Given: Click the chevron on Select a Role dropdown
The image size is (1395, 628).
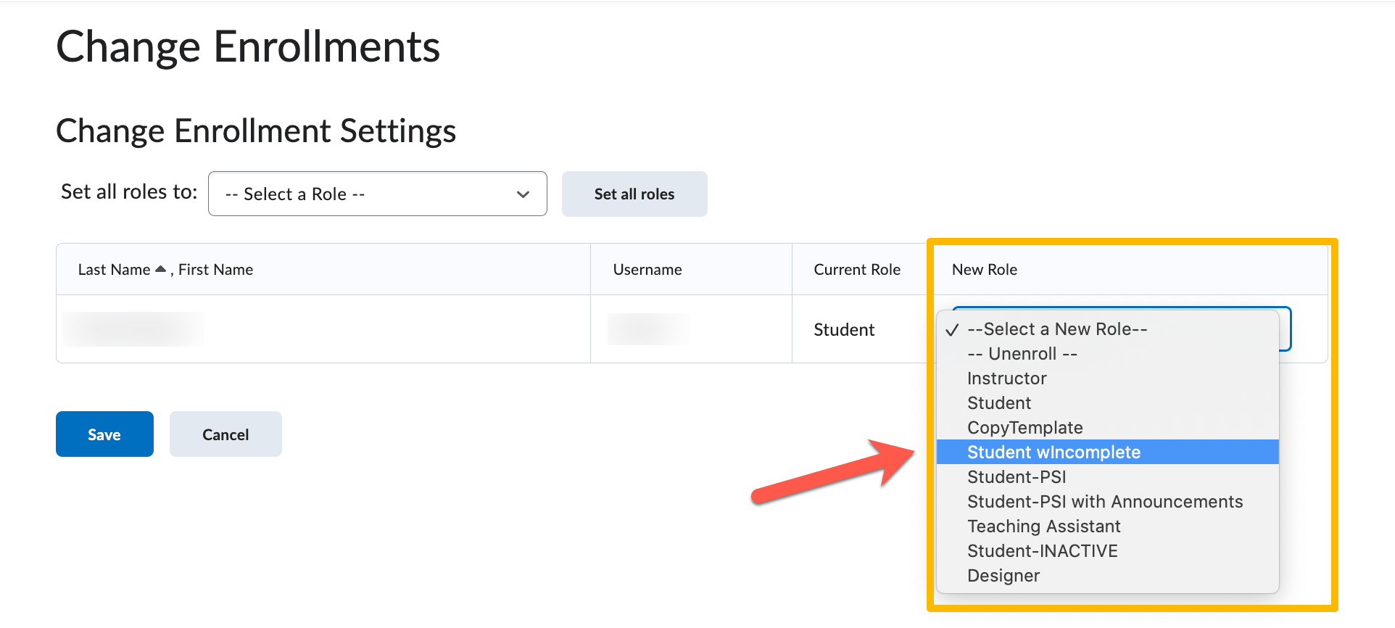Looking at the screenshot, I should point(523,194).
